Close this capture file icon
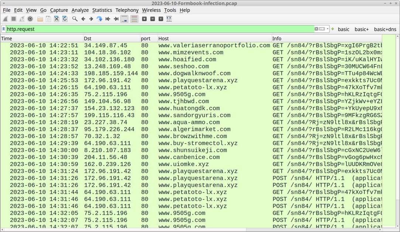 (56, 19)
